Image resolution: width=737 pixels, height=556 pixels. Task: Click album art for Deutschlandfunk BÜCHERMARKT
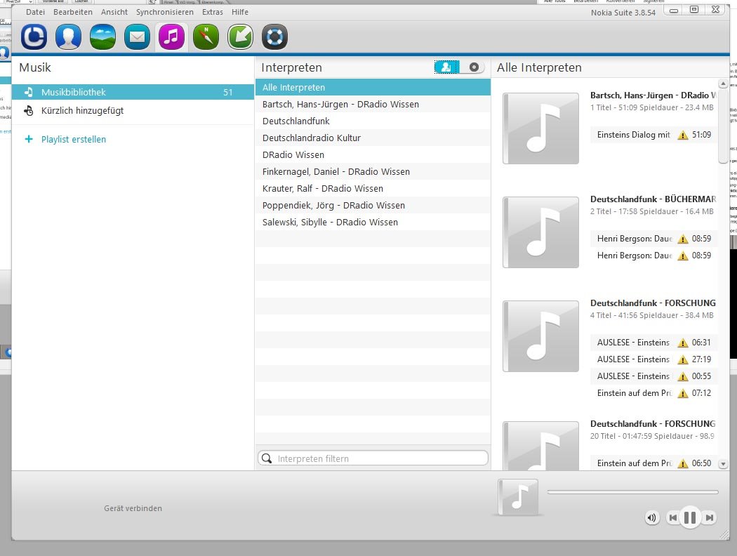(x=540, y=232)
